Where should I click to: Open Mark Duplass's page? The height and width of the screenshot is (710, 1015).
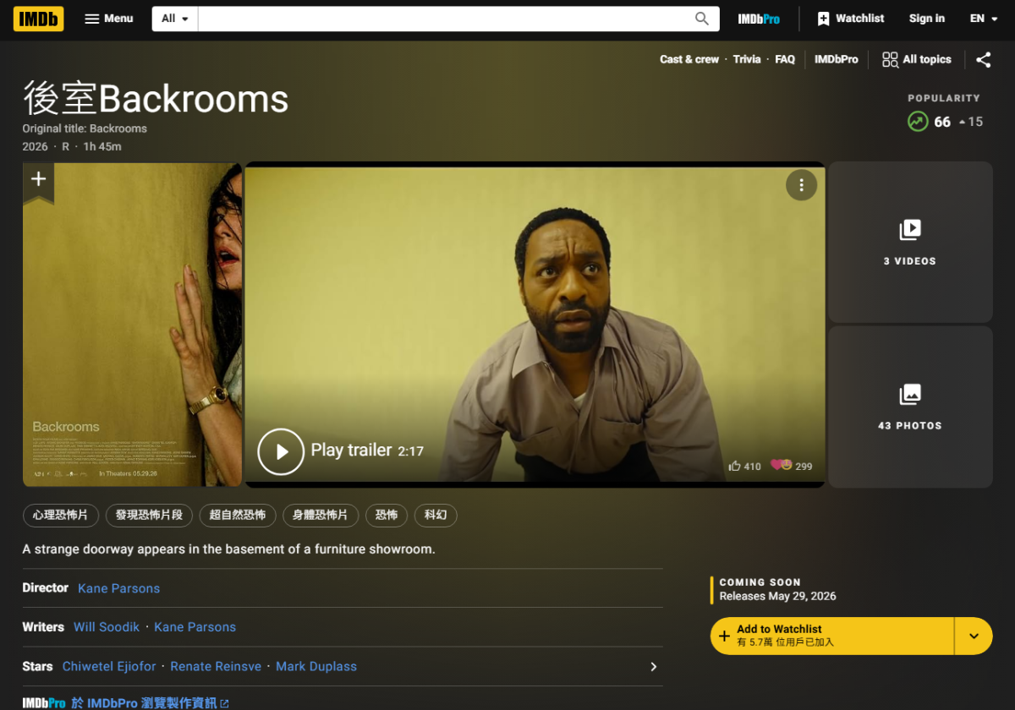[x=316, y=666]
